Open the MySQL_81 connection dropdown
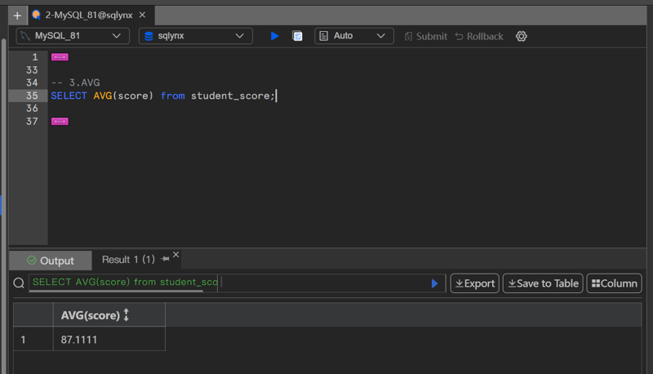Screen dimensions: 653x374 [x=73, y=36]
